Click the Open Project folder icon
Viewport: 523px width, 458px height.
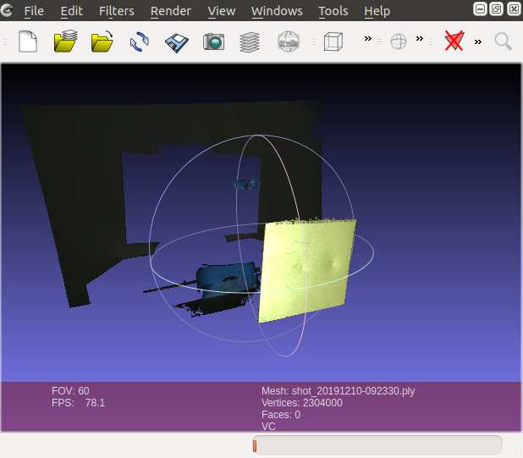coord(66,41)
